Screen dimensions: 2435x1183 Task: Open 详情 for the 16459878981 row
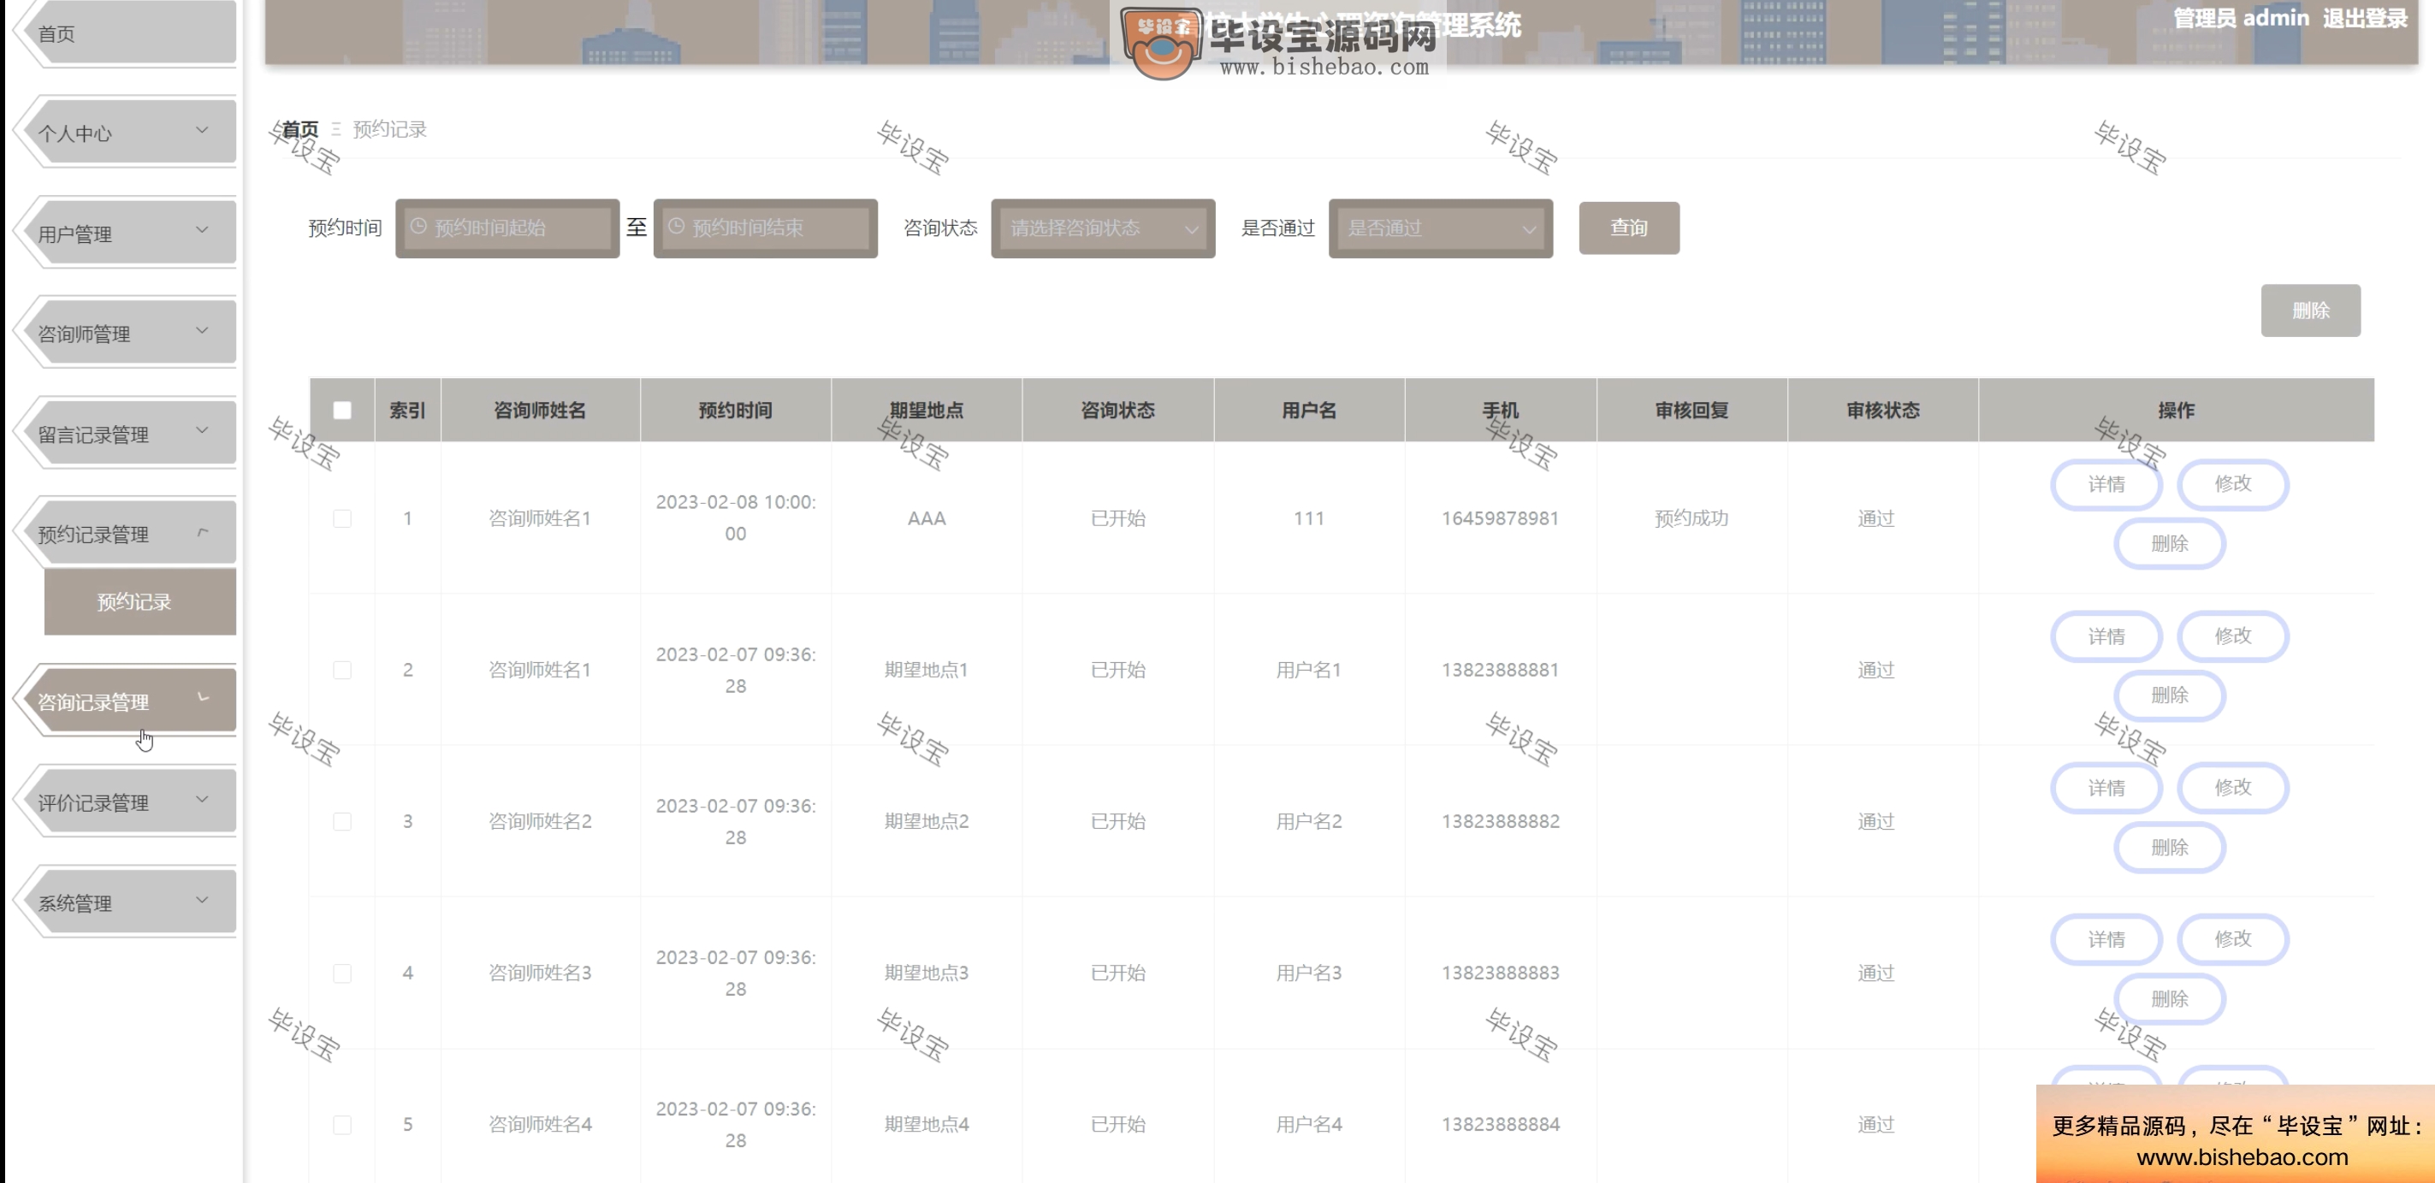coord(2106,484)
